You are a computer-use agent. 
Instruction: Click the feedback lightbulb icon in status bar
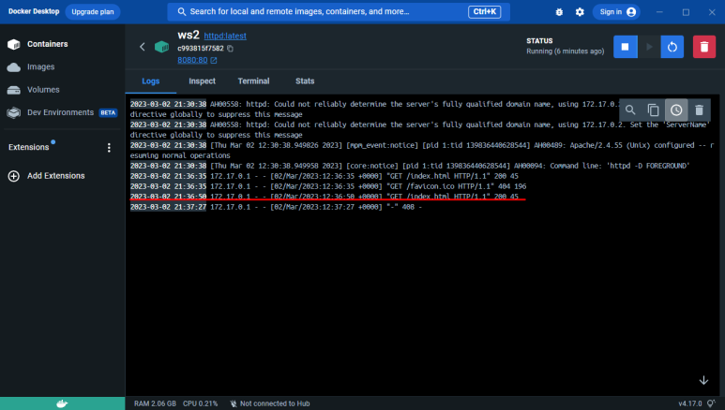point(711,404)
